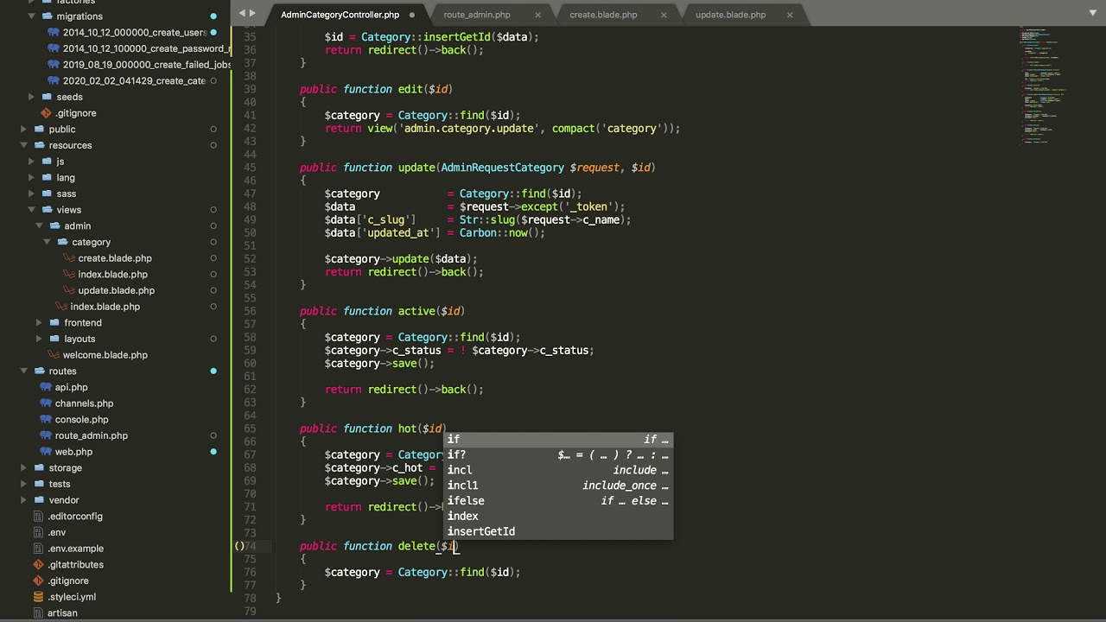The image size is (1106, 622).
Task: Click the git icon beside .gitattributes
Action: pos(38,565)
